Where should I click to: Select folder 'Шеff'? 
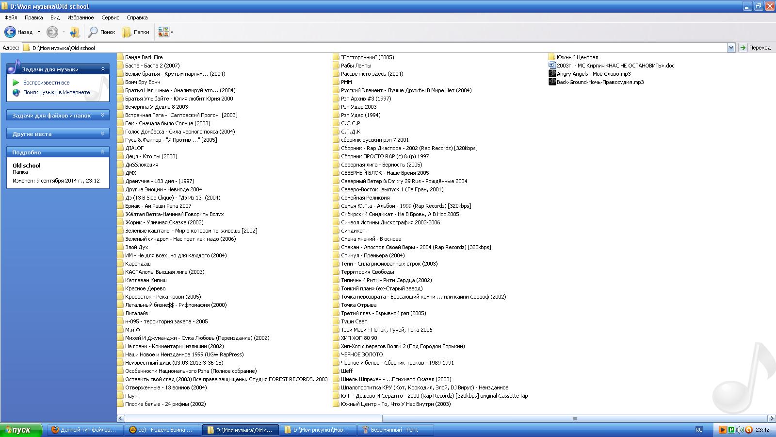343,371
